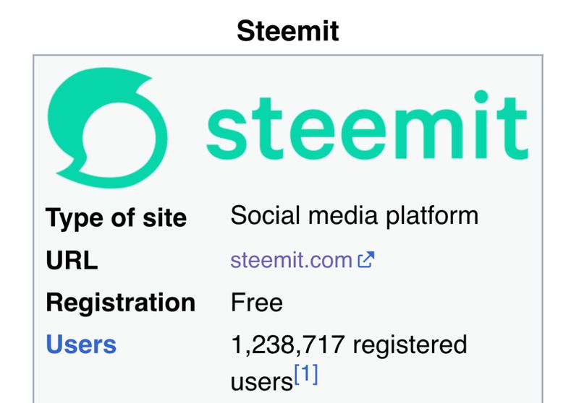
Task: Click the external link icon beside steemit.com
Action: tap(366, 260)
